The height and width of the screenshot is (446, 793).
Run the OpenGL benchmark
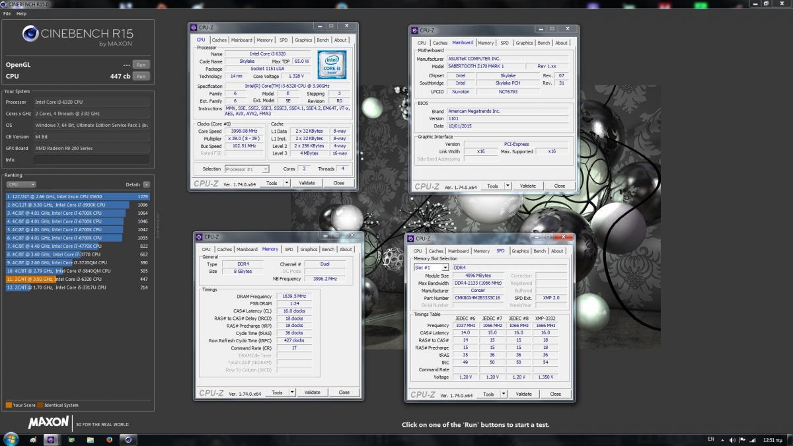tap(140, 65)
